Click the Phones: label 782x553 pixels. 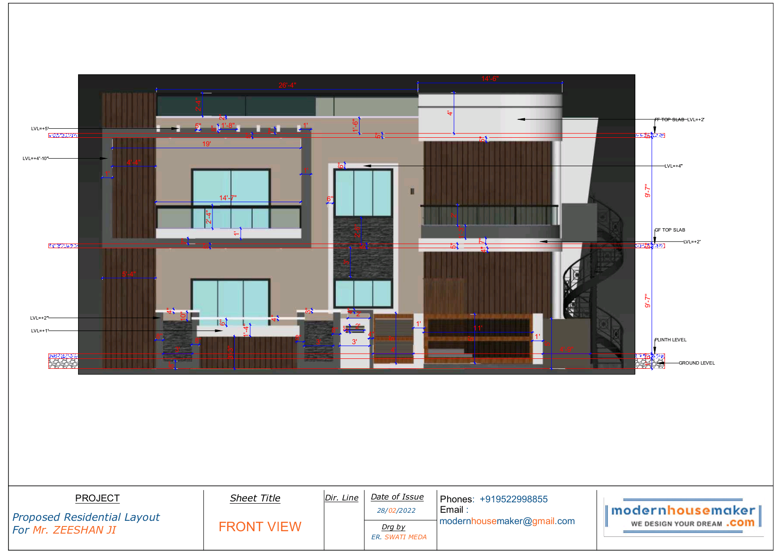[457, 499]
